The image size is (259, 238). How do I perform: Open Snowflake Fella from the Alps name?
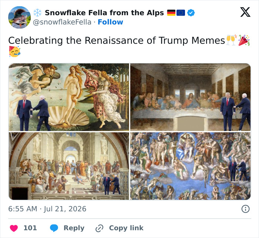[104, 13]
